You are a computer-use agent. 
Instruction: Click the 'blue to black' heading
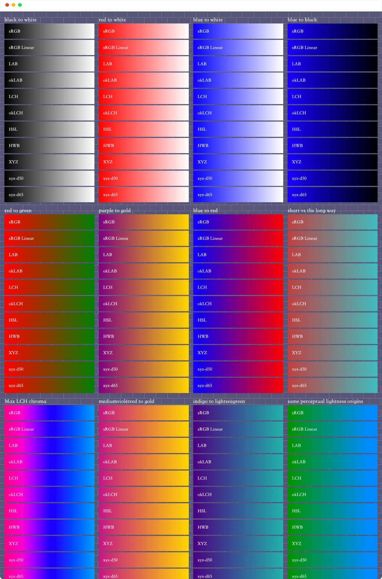302,20
